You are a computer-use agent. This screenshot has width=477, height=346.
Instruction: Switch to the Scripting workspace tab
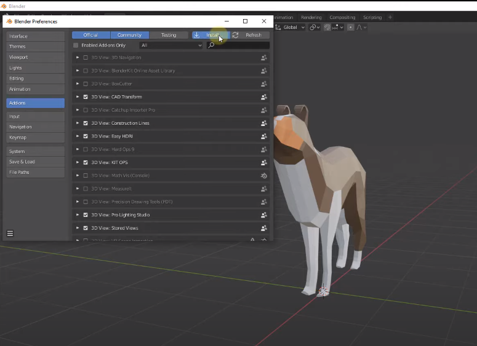coord(372,17)
